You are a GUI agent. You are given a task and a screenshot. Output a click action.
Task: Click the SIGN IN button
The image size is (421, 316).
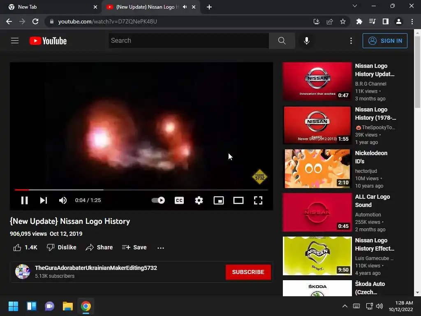[385, 41]
